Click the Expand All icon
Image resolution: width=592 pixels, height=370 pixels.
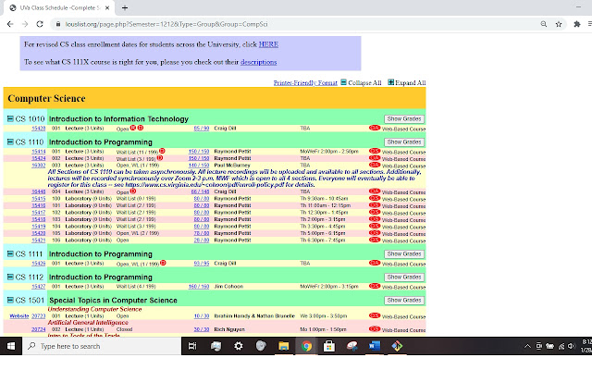(390, 82)
